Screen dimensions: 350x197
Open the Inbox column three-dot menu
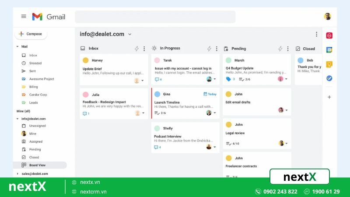[x=144, y=49]
